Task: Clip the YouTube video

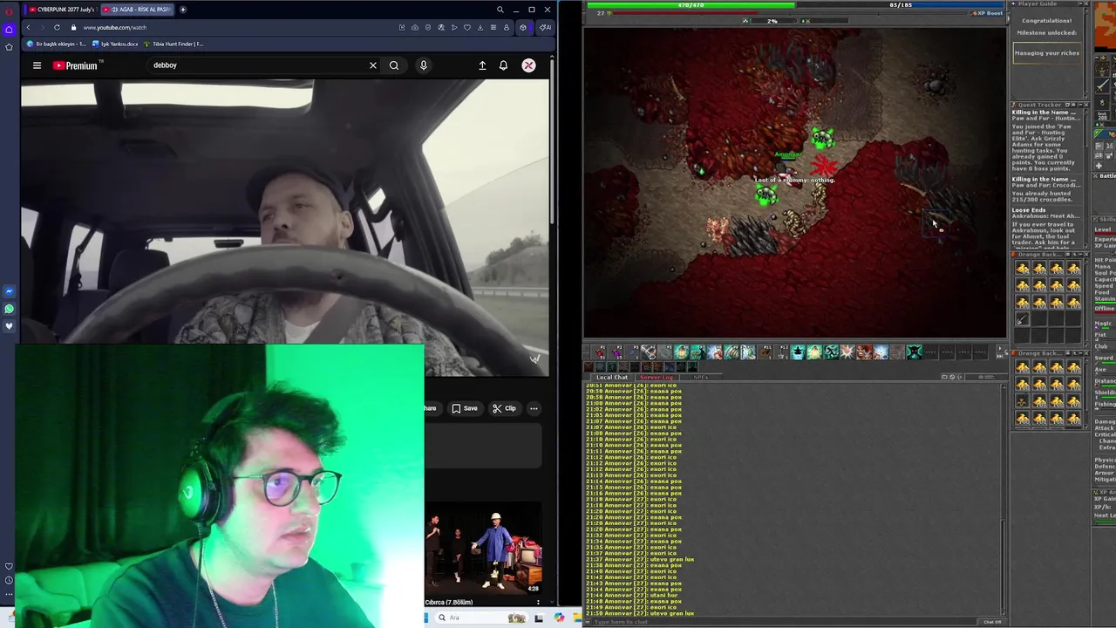Action: 504,408
